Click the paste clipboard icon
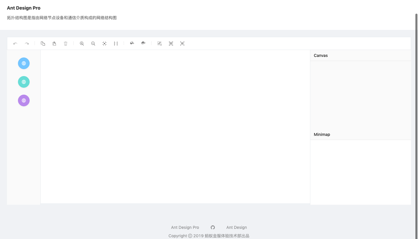This screenshot has height=239, width=418. tap(54, 44)
